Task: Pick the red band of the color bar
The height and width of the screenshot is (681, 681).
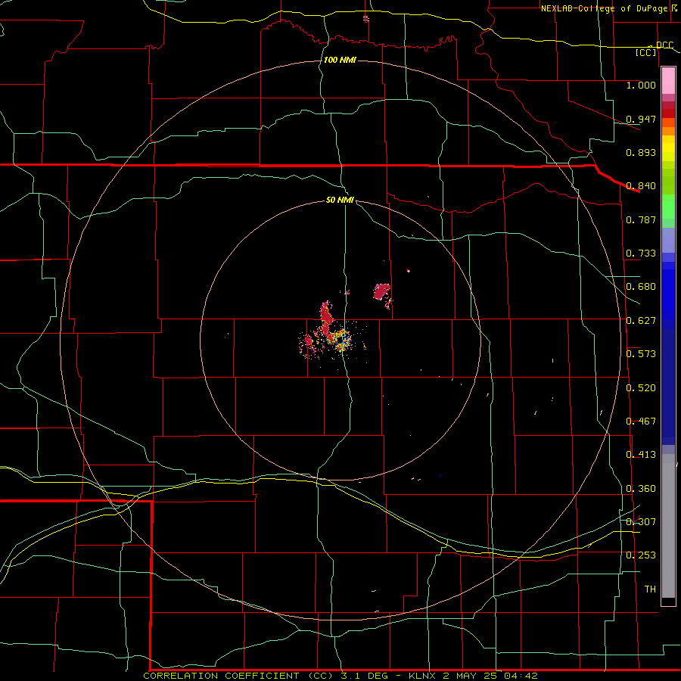Action: coord(668,113)
